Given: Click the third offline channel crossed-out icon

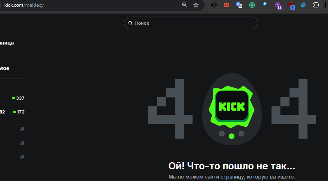Looking at the screenshot, I should 22,157.
